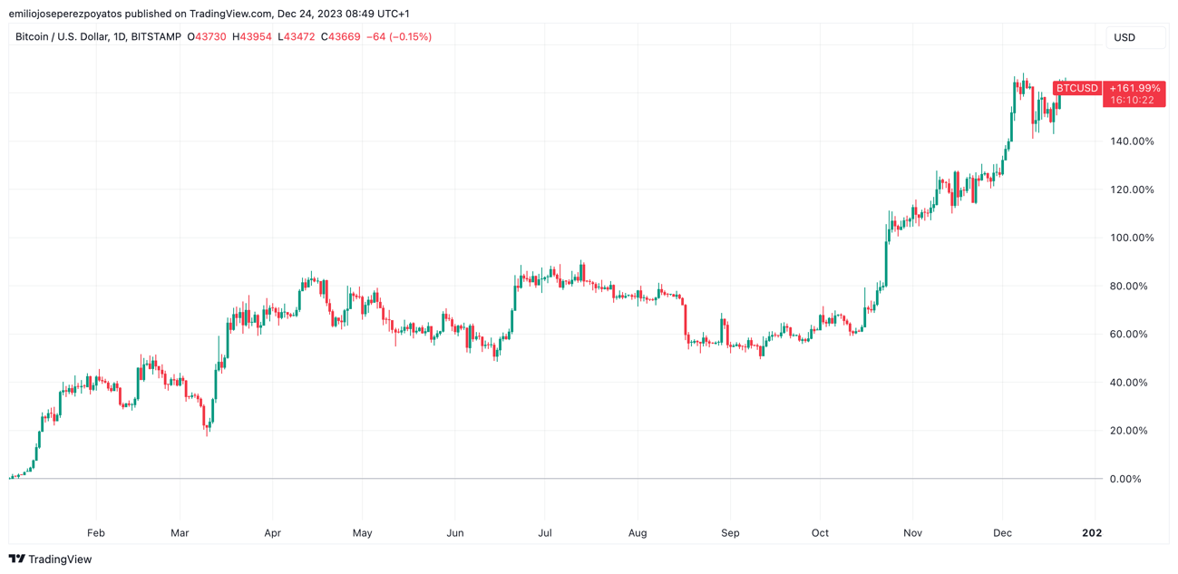
Task: Click the −64 (−0.15%) daily change
Action: (x=399, y=37)
